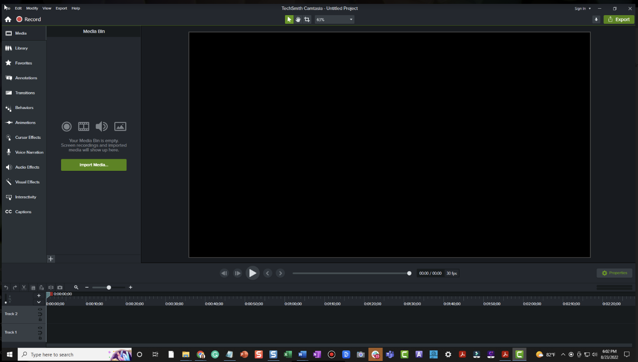
Task: Lock Track 1 using the lock toggle
Action: tap(40, 337)
